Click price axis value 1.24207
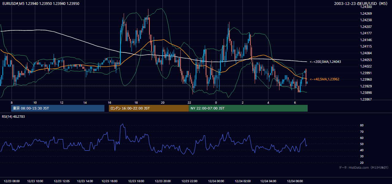 click(x=366, y=27)
